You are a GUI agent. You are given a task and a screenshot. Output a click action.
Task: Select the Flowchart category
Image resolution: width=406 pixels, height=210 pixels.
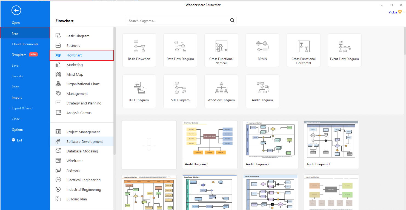82,55
